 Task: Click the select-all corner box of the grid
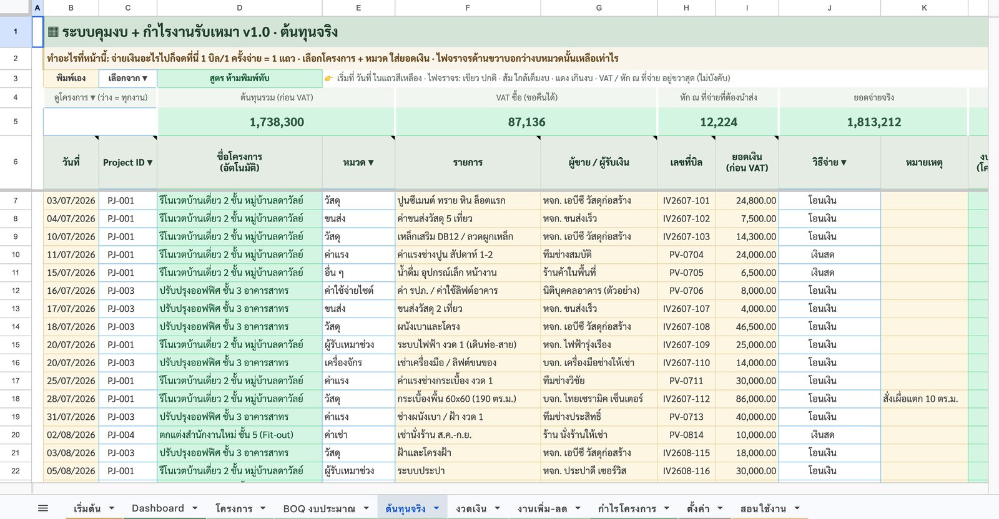(x=16, y=7)
